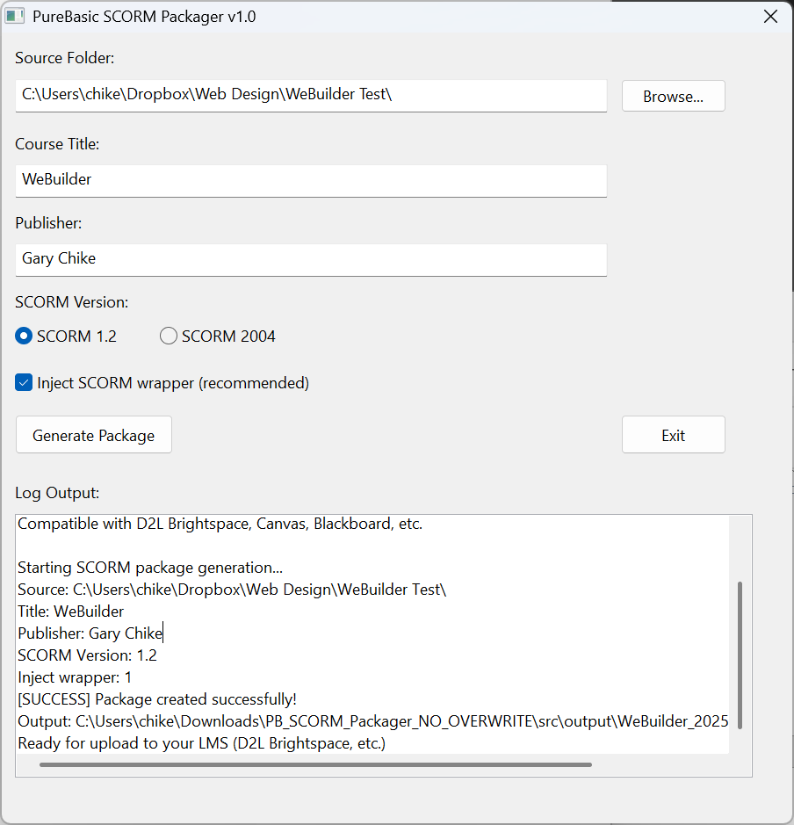The height and width of the screenshot is (825, 794).
Task: Focus the Course Title text field
Action: (x=311, y=180)
